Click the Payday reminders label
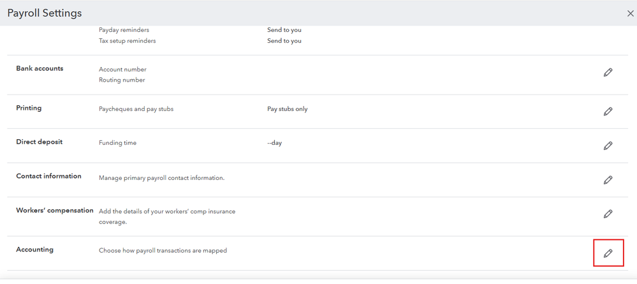Viewport: 637px width, 284px height. click(x=124, y=30)
